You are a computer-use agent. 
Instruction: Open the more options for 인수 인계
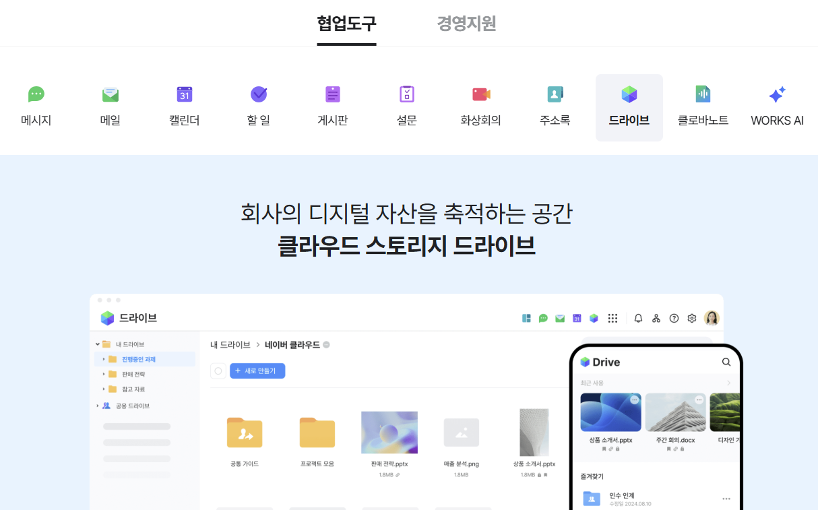[x=726, y=499]
